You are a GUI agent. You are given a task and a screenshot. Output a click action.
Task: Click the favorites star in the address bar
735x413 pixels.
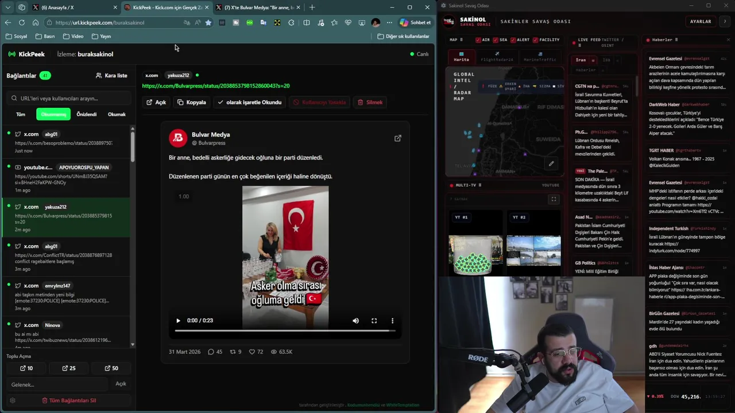click(208, 22)
